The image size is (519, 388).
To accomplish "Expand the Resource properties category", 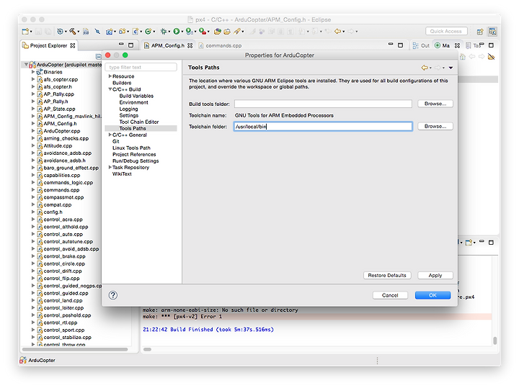I will 110,76.
